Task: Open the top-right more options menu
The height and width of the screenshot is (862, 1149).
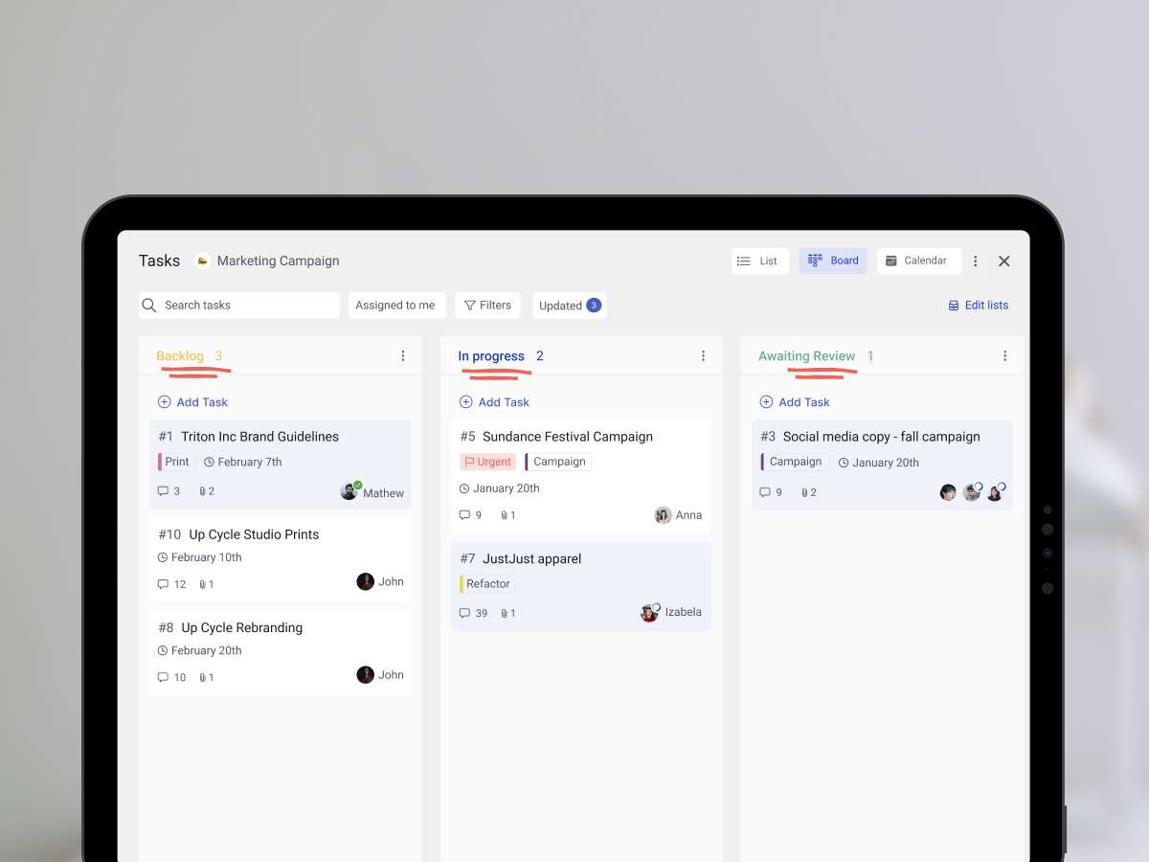Action: click(976, 261)
